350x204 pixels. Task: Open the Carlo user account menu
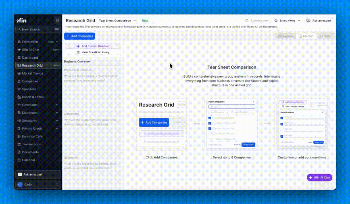tap(38, 184)
